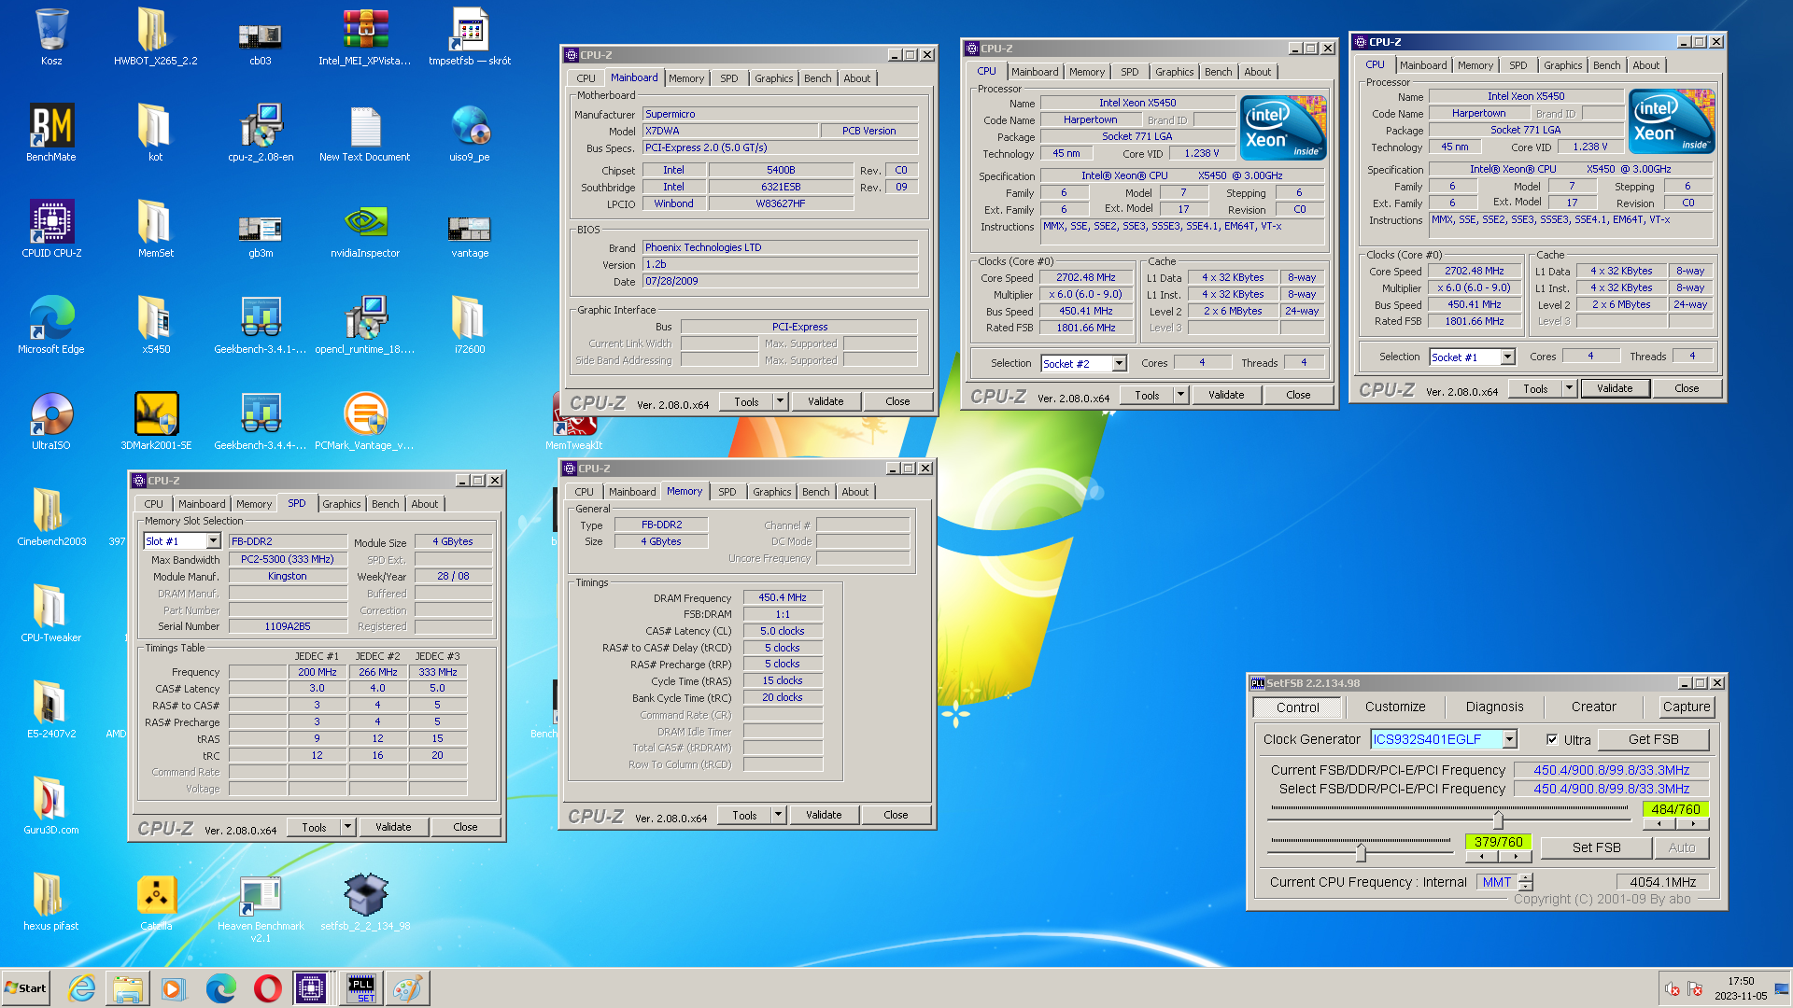Launch the UltraISO desktop icon

[51, 420]
